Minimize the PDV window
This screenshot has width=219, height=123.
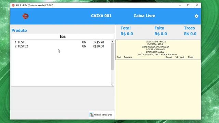pyautogui.click(x=180, y=5)
